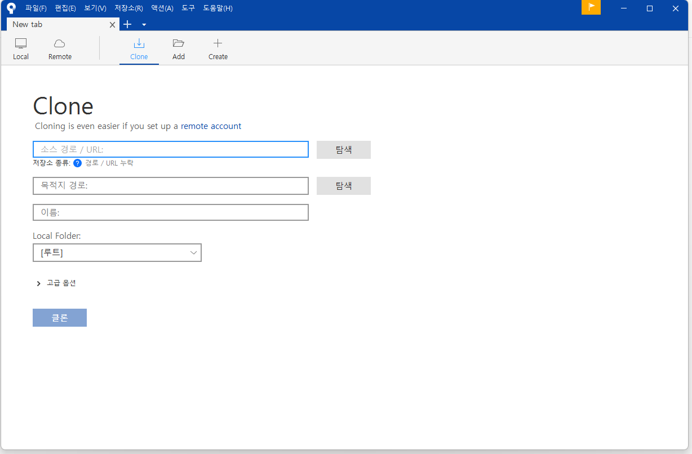This screenshot has width=692, height=454.
Task: Click the orange flag notification icon
Action: coord(591,7)
